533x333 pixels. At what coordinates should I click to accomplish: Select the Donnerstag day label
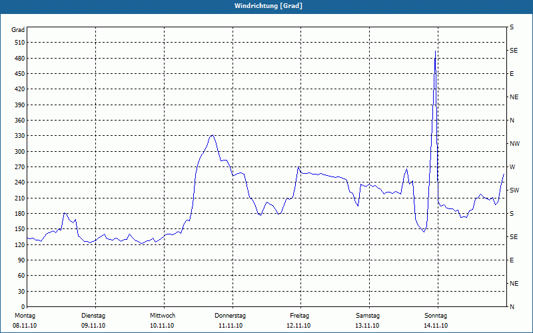(230, 316)
